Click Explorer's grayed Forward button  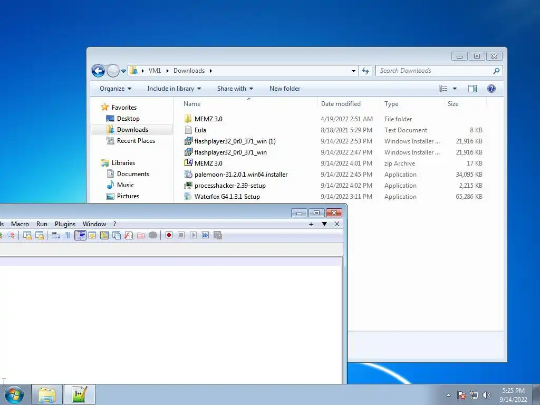point(113,71)
